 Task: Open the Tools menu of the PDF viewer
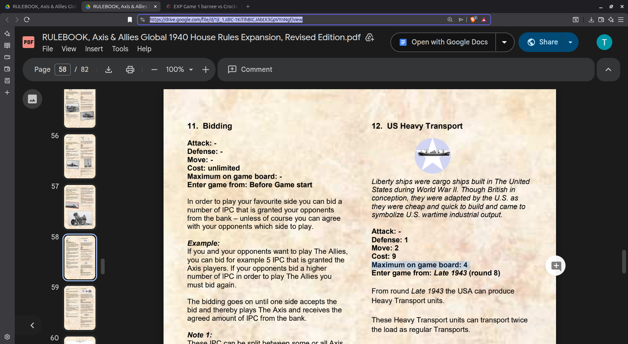coord(120,49)
